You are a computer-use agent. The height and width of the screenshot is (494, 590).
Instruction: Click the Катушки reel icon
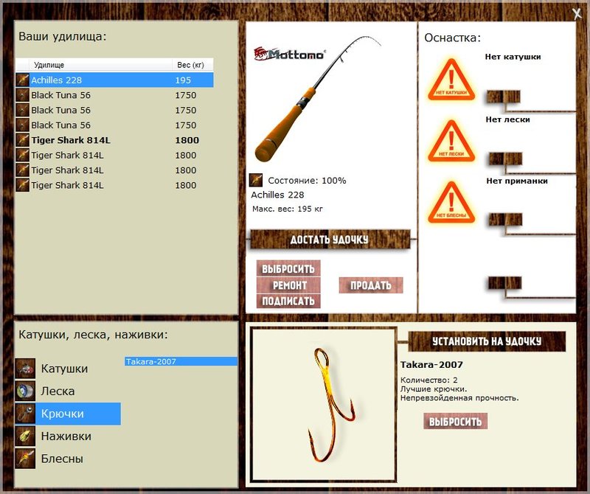pyautogui.click(x=25, y=369)
